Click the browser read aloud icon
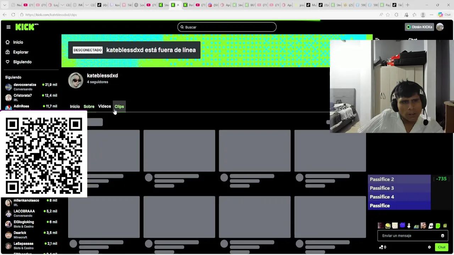Viewport: 454px width, 255px height. click(x=381, y=15)
